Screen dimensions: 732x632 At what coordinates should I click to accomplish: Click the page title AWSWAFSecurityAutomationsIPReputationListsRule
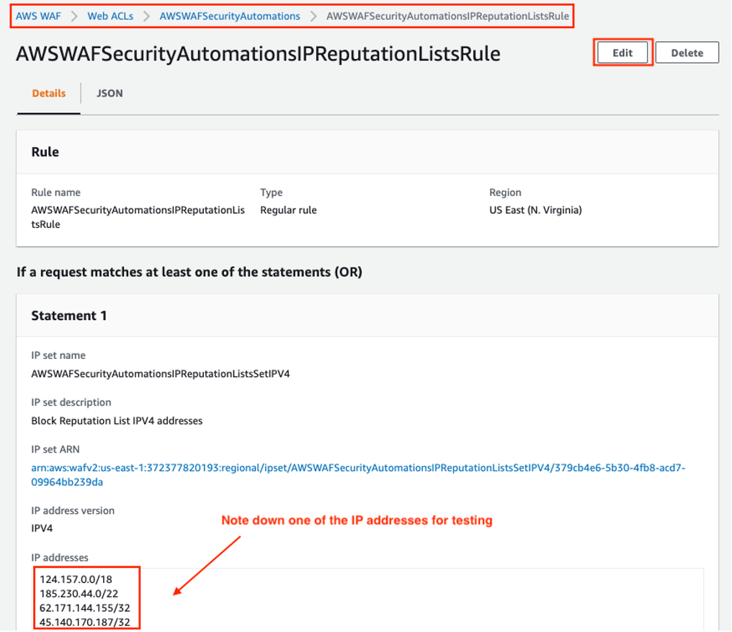point(258,54)
